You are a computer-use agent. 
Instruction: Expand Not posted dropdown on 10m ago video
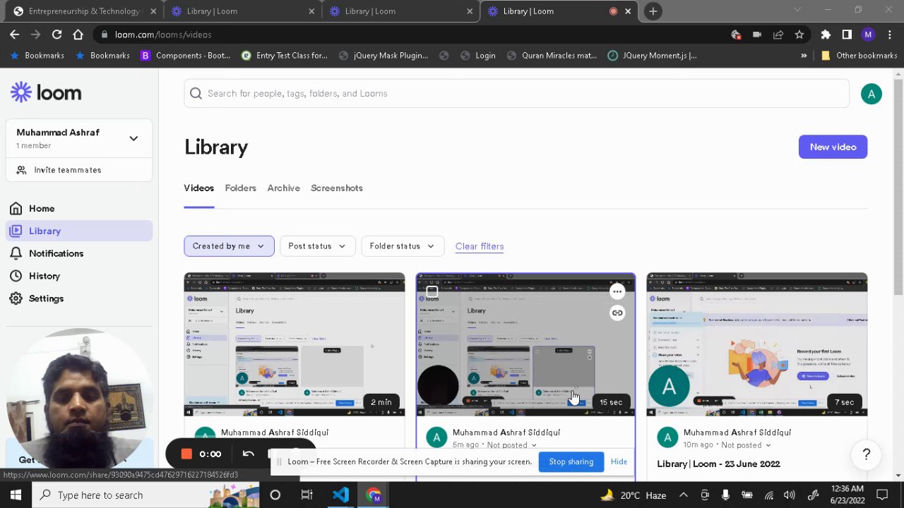[746, 445]
